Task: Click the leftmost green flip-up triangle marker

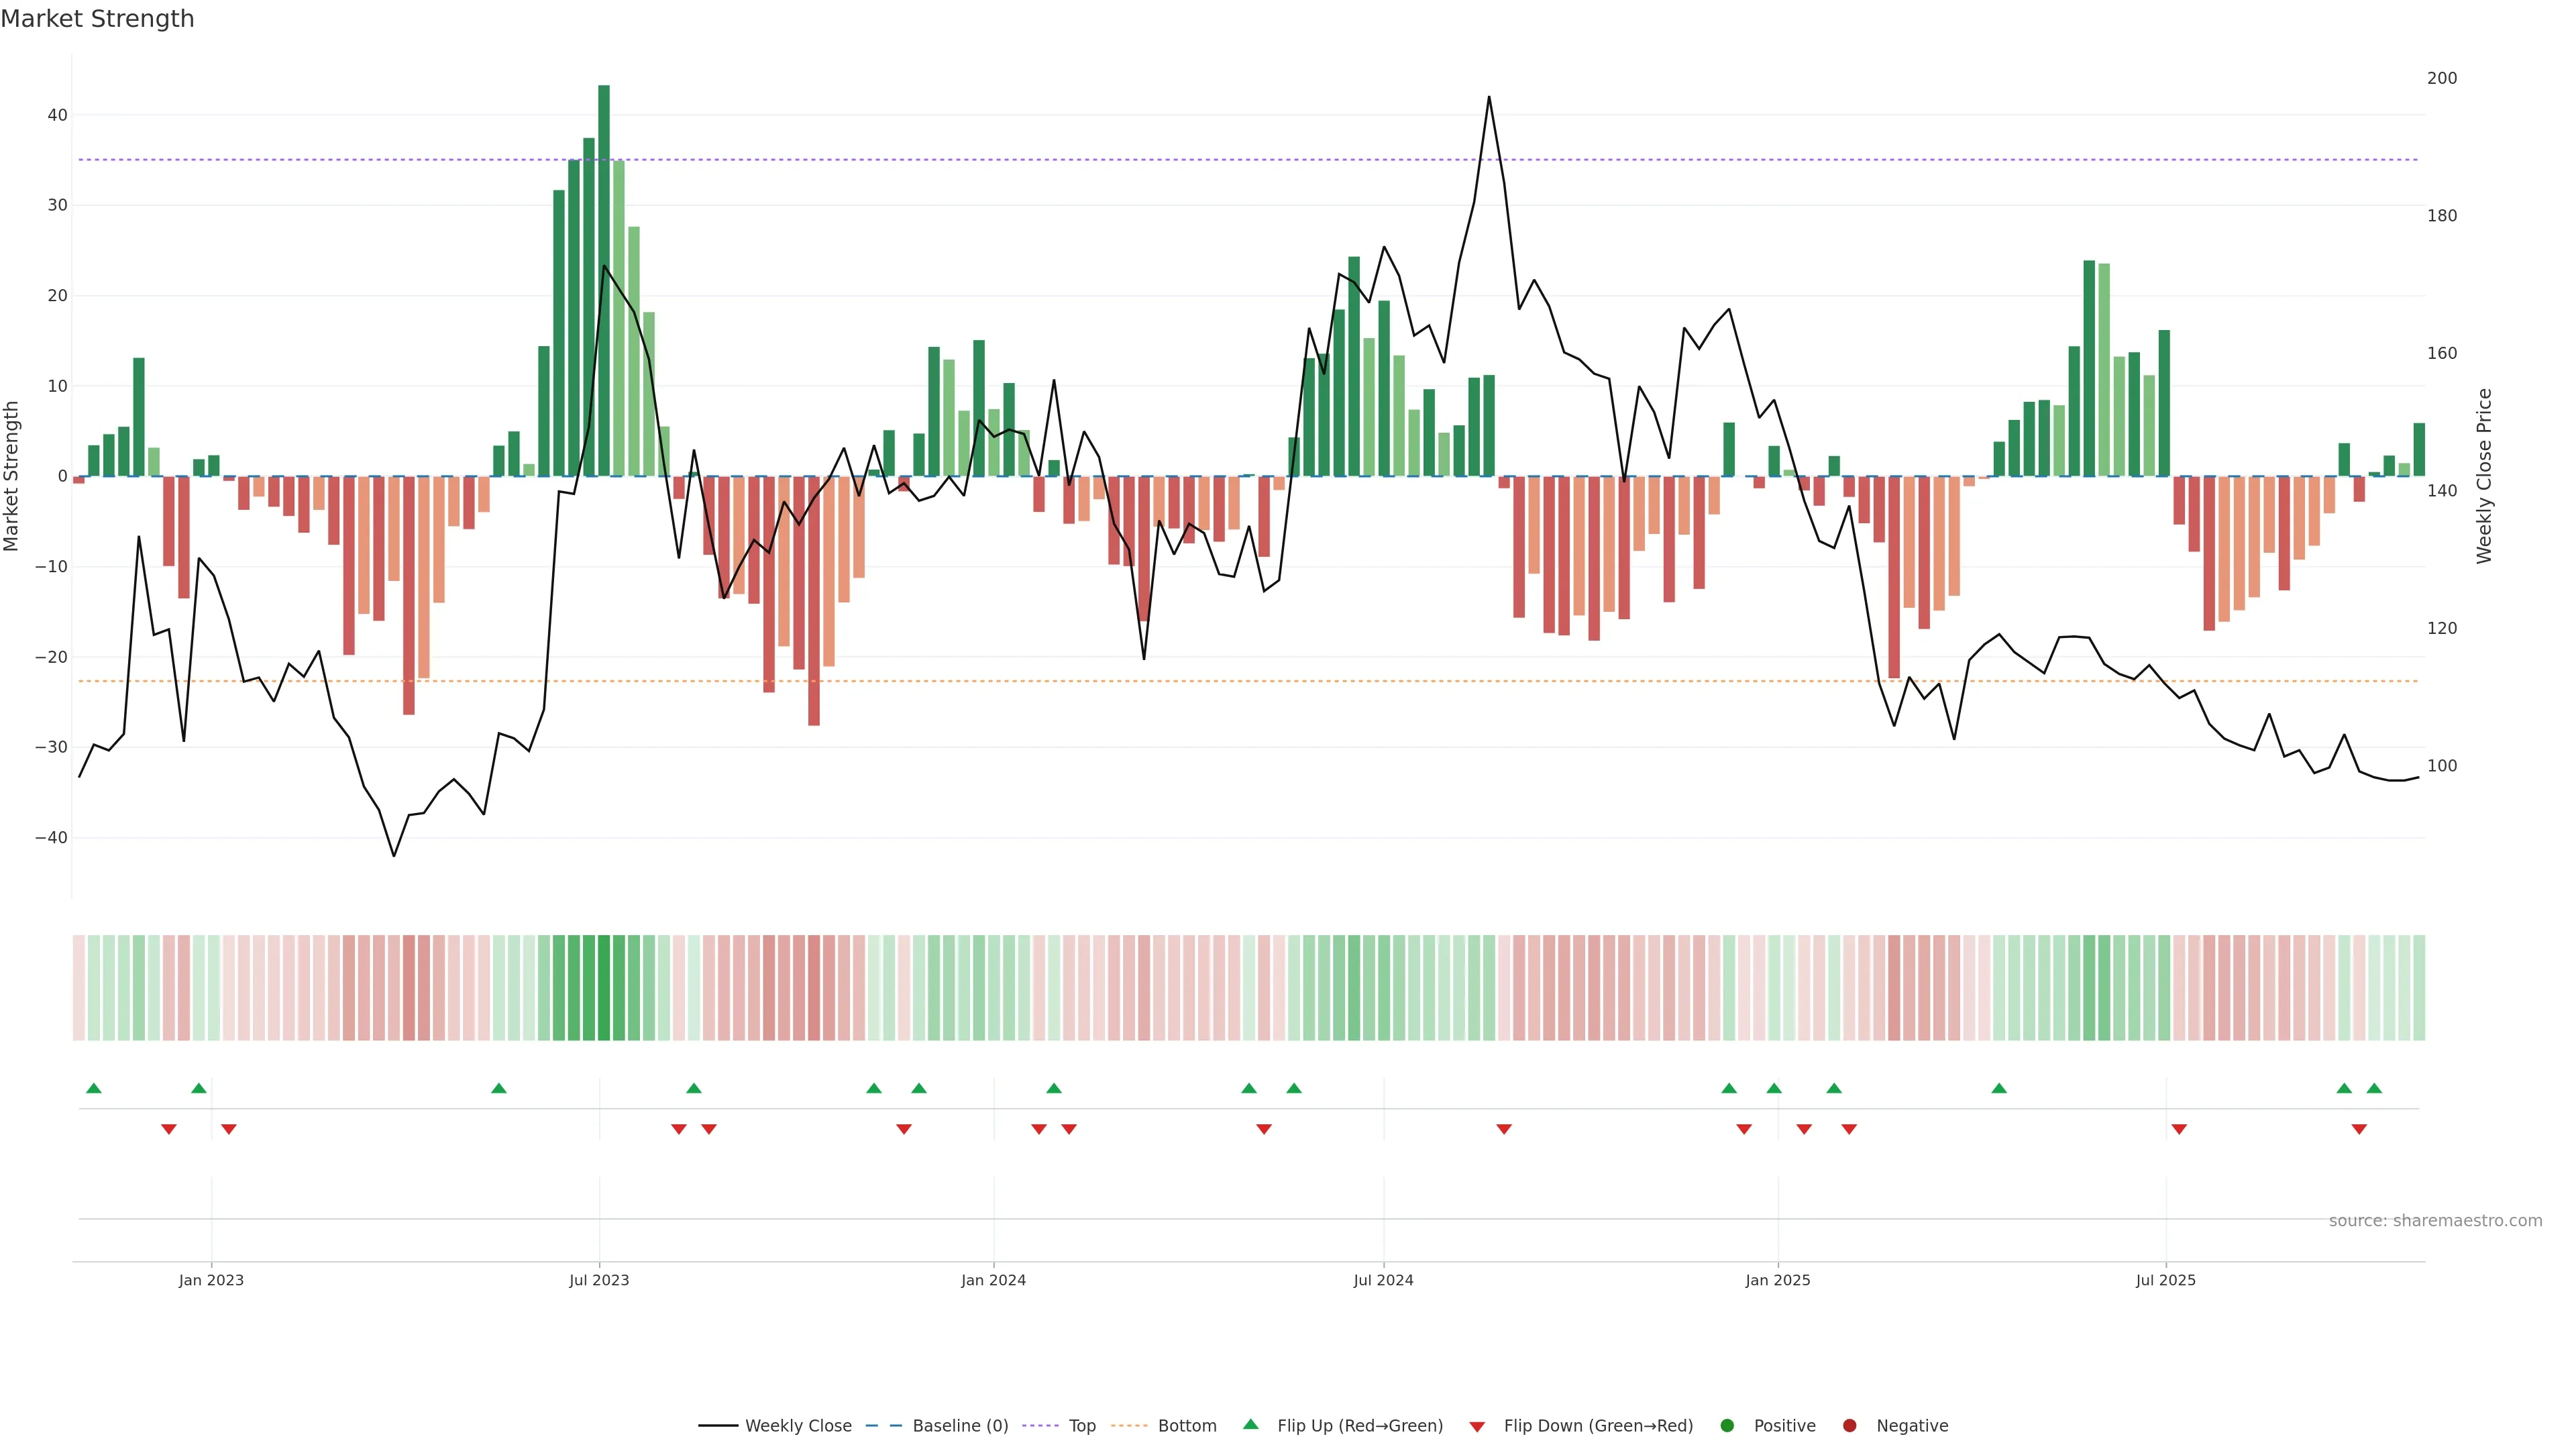Action: click(94, 1088)
